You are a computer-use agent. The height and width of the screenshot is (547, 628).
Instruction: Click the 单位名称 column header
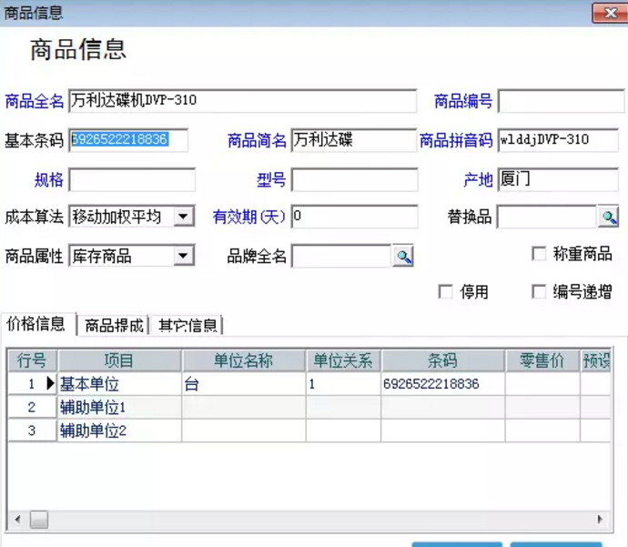244,360
